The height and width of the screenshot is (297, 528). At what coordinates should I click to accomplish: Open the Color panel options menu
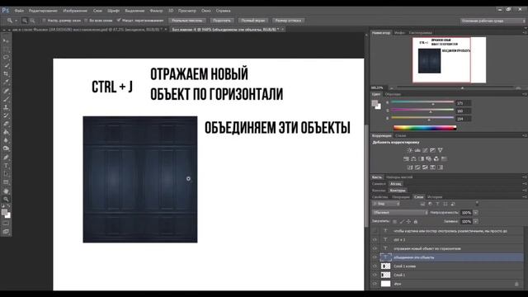pyautogui.click(x=525, y=94)
